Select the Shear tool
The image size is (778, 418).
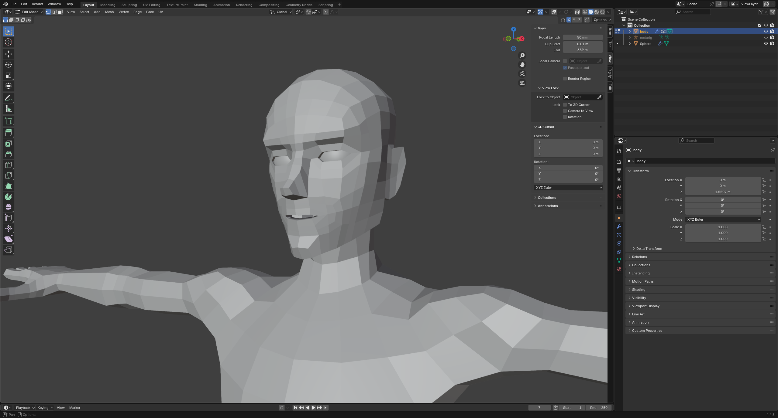tap(9, 239)
